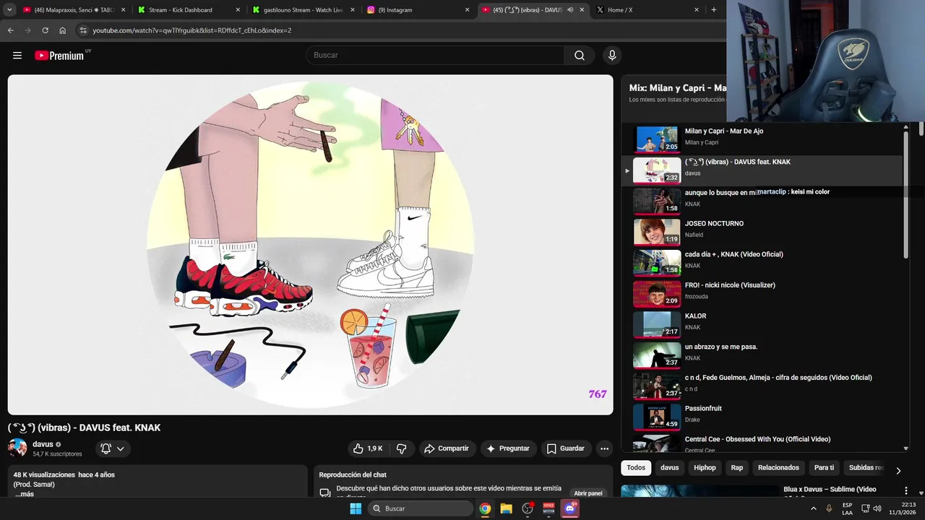Reload the page with browser refresh
Screen dimensions: 925x520
[x=45, y=30]
